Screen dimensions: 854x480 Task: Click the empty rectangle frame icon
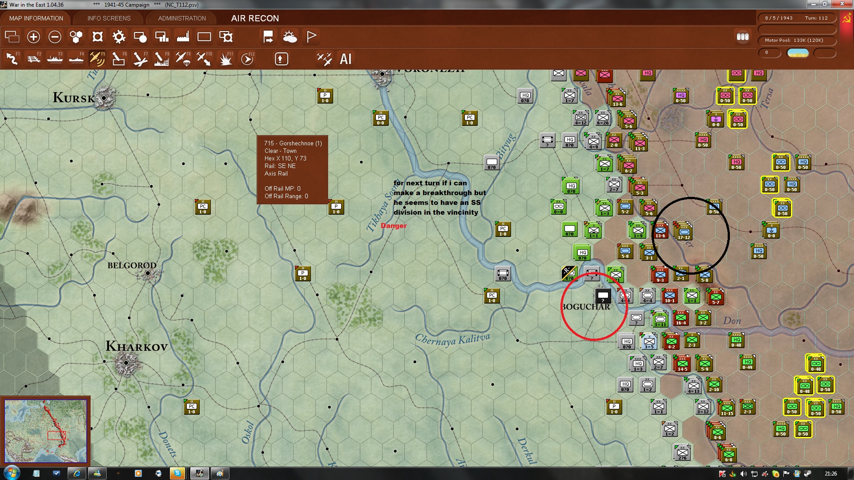204,37
